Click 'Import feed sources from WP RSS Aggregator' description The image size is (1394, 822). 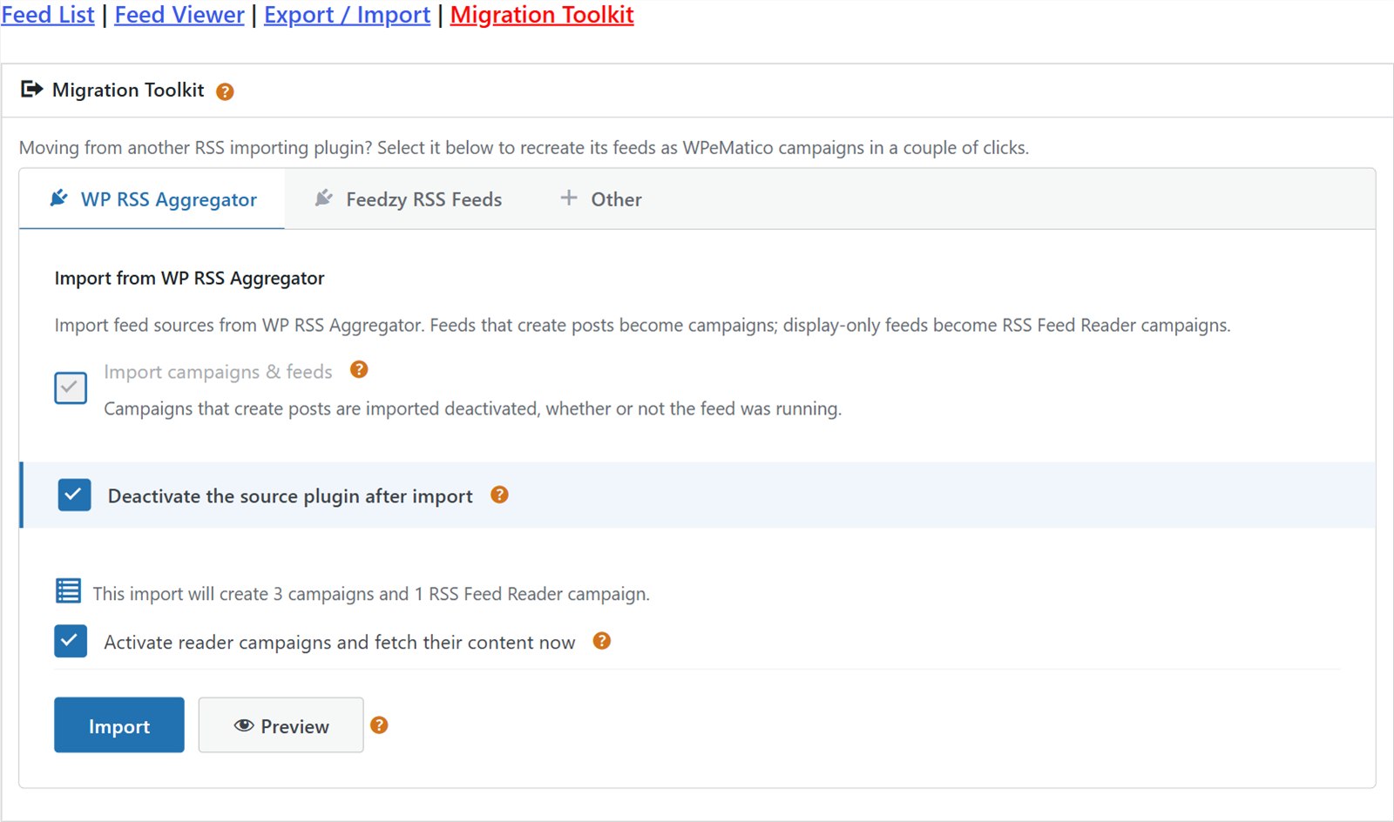642,326
